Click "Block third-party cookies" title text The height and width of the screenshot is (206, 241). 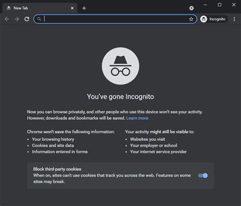click(57, 169)
